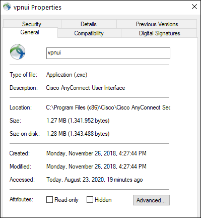Click the Accessed 'Today, August 23, 2020' text
The width and height of the screenshot is (201, 218).
pyautogui.click(x=95, y=180)
